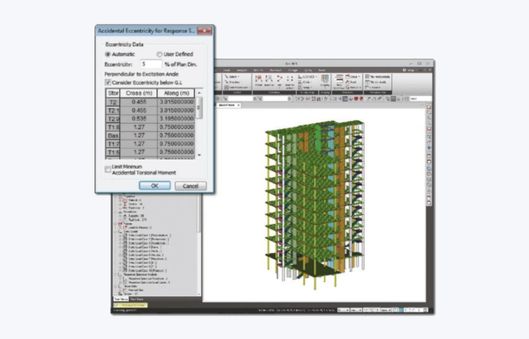Choose the User Defined radio option
Screen dimensions: 529x339
point(159,54)
